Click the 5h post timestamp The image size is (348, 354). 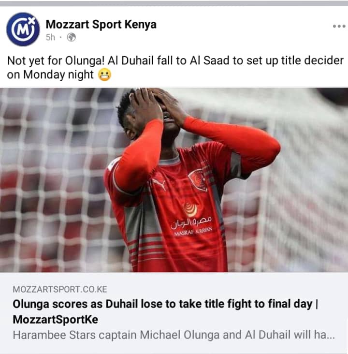pyautogui.click(x=50, y=37)
